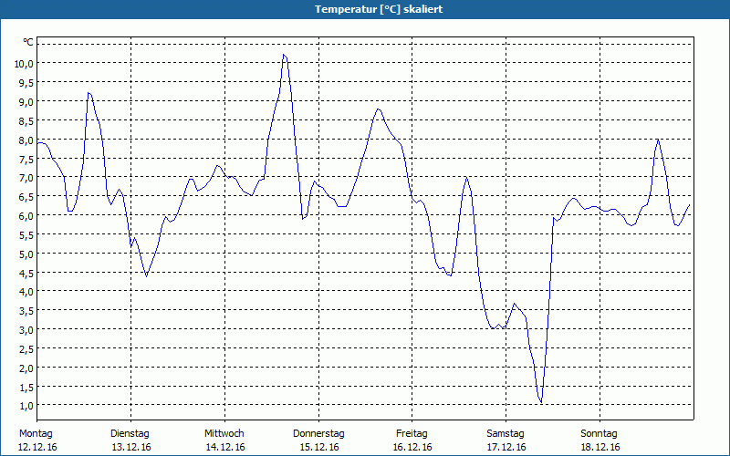The height and width of the screenshot is (456, 730).
Task: Click the 5,0 y-axis label
Action: [x=26, y=254]
